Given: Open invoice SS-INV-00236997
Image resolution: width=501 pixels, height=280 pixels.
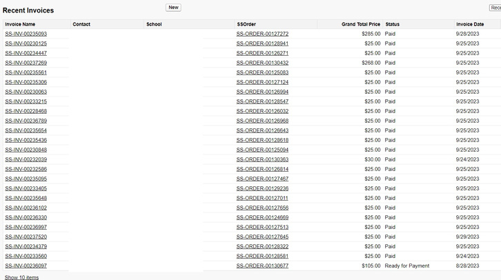Looking at the screenshot, I should click(x=26, y=227).
